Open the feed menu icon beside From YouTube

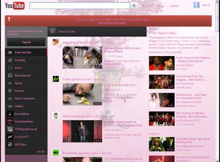click(52, 31)
